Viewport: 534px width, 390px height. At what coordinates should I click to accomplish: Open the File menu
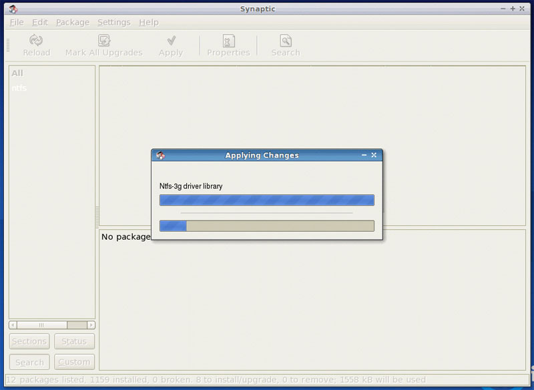[17, 23]
